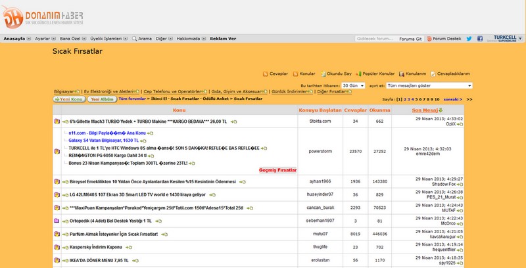Open topic Kaspersky İndirim Kuponu
Screen dimensions: 526x268
click(95, 247)
